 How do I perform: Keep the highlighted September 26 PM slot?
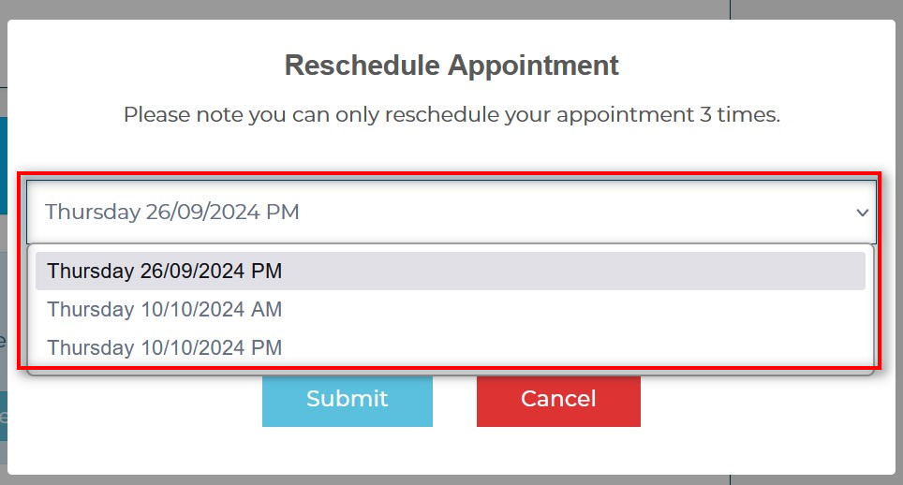(x=165, y=272)
